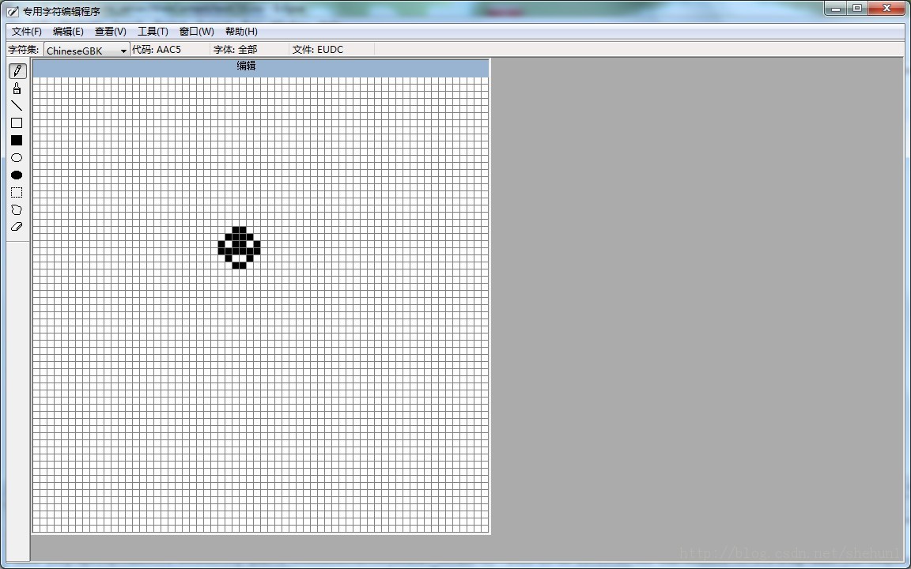Open the 查看(V) menu

click(110, 32)
